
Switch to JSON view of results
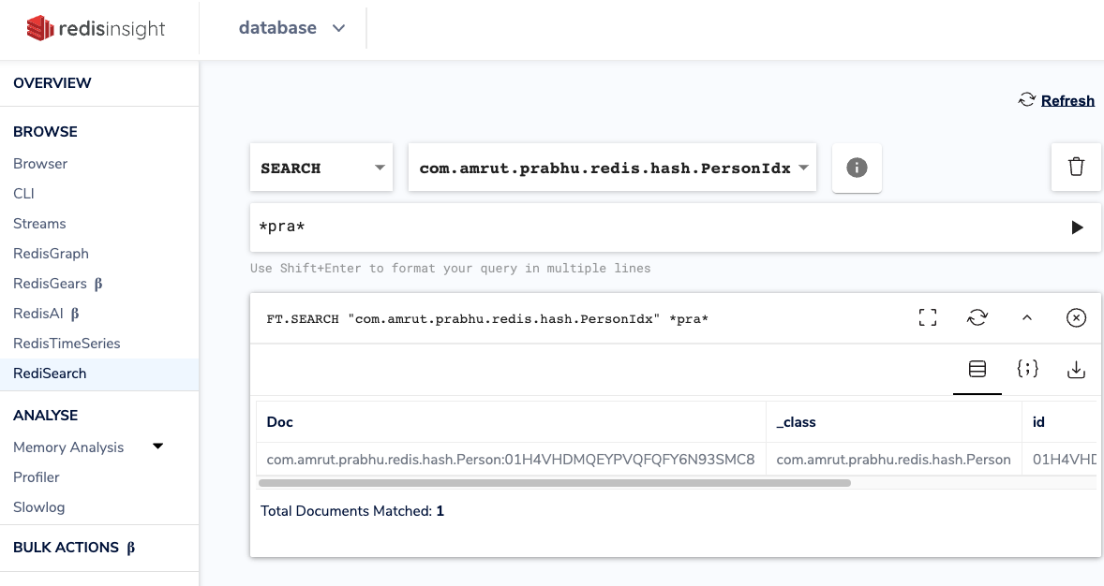(1027, 369)
